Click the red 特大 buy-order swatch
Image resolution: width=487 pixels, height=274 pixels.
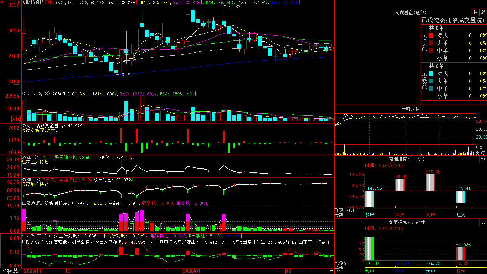pyautogui.click(x=431, y=35)
